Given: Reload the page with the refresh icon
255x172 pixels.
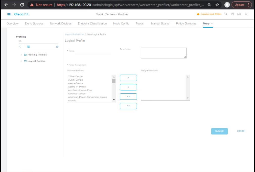Looking at the screenshot, I should click(x=22, y=5).
